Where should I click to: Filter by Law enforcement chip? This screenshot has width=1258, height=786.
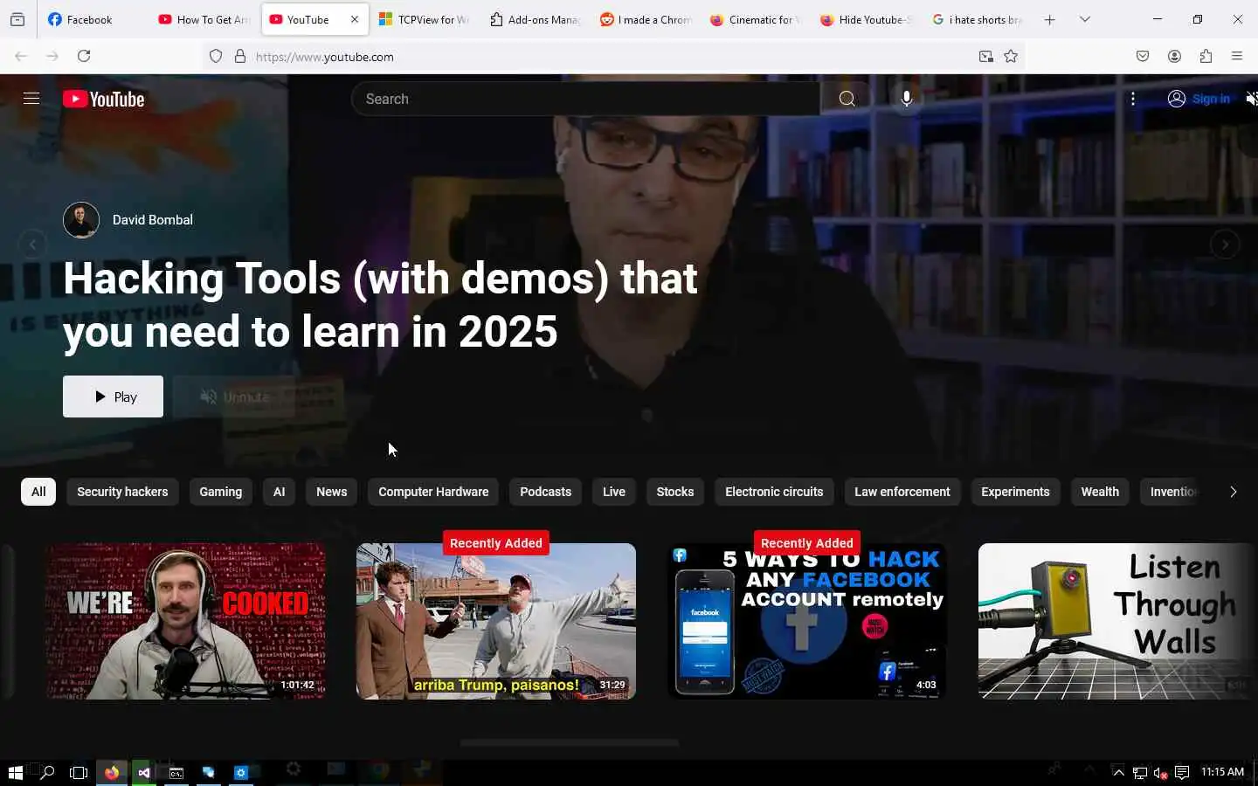(x=902, y=492)
